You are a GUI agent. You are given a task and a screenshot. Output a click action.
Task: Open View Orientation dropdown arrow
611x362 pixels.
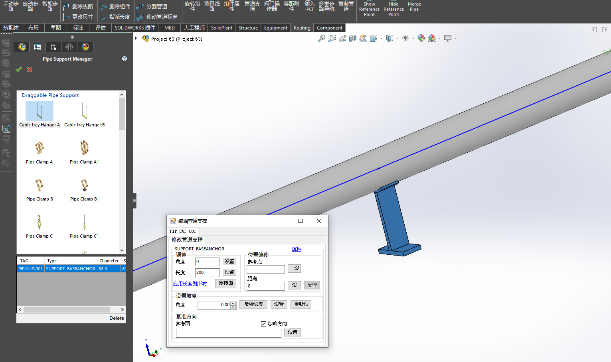pos(381,39)
